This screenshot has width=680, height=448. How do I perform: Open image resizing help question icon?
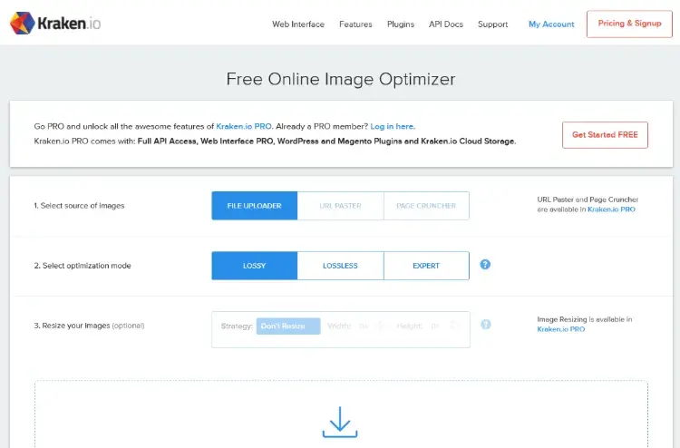point(486,325)
